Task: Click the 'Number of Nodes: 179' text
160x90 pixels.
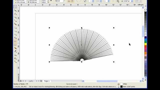Action: 21,84
